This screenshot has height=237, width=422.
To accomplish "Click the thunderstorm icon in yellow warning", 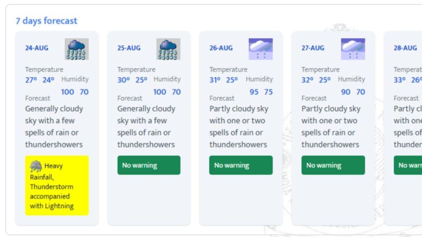I will 36,166.
